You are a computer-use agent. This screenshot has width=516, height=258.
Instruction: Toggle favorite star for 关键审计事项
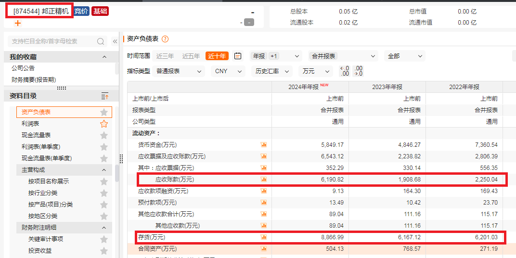[104, 239]
